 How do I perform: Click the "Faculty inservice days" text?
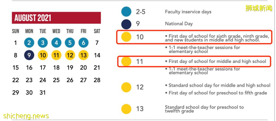[x=188, y=12]
